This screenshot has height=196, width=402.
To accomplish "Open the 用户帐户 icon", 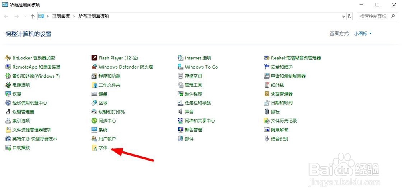I will pyautogui.click(x=94, y=139).
